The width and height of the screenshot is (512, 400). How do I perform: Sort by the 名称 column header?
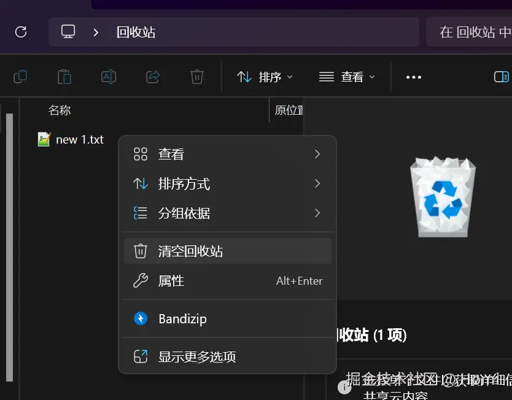click(x=60, y=110)
